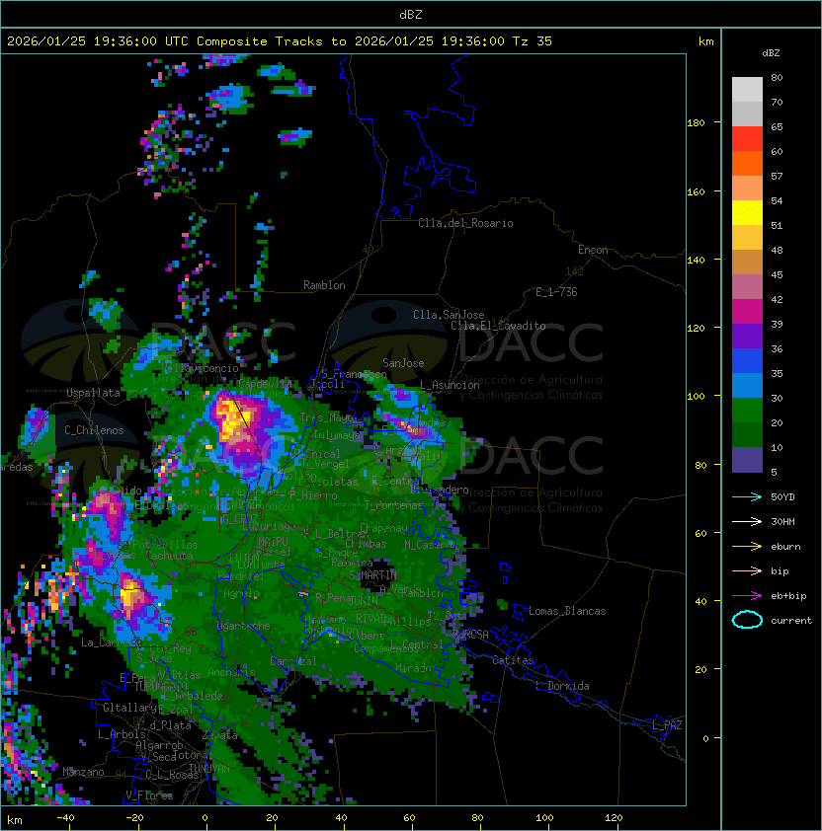Click the 'V_Flores' map label
Image resolution: width=822 pixels, height=831 pixels.
[x=149, y=795]
